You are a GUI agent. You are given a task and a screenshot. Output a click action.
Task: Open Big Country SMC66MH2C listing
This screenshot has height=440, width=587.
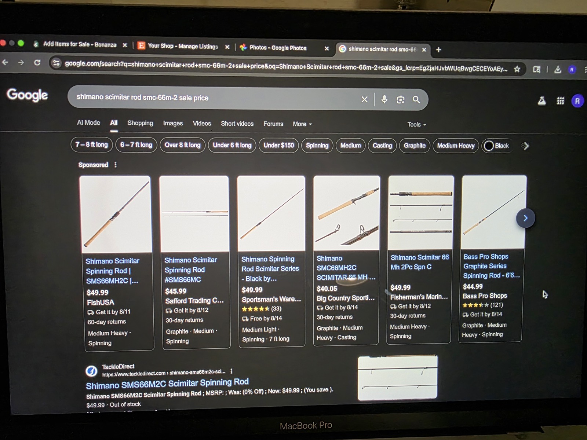point(346,268)
